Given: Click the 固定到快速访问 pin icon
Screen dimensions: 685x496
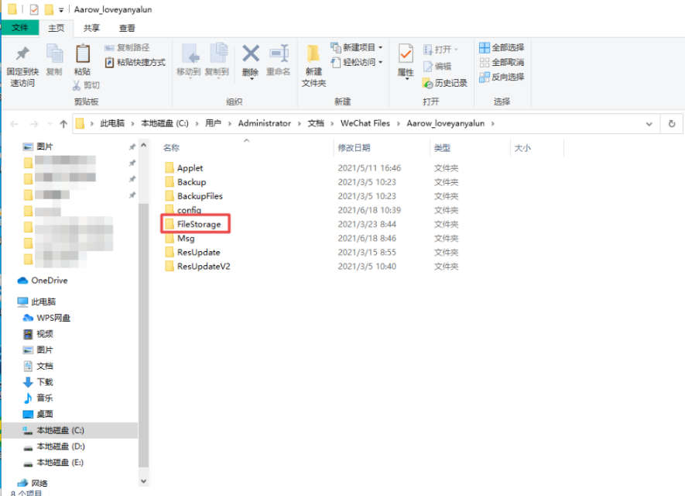Looking at the screenshot, I should [x=22, y=53].
